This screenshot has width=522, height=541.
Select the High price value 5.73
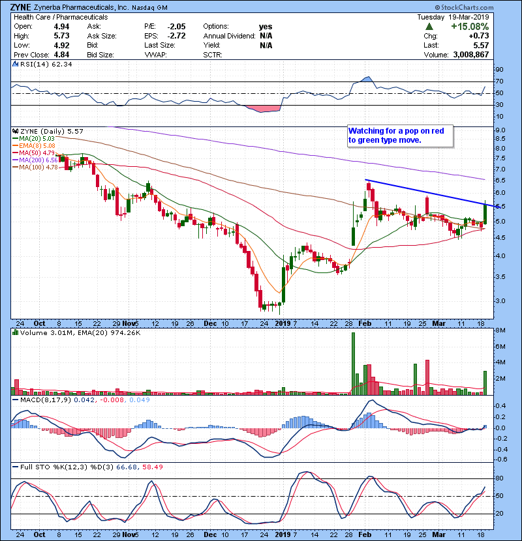(61, 36)
